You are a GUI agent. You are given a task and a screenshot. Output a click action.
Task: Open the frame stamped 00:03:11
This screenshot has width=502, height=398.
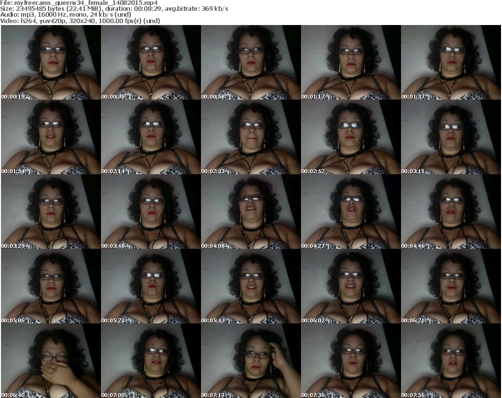pyautogui.click(x=451, y=137)
